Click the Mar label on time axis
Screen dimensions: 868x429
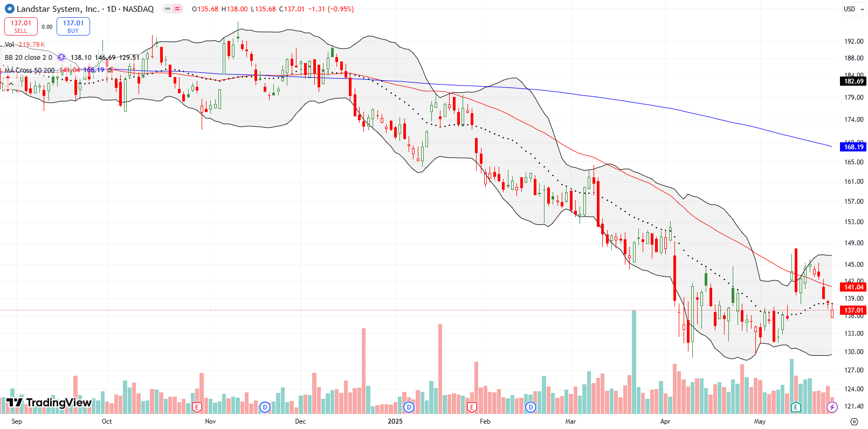point(570,421)
